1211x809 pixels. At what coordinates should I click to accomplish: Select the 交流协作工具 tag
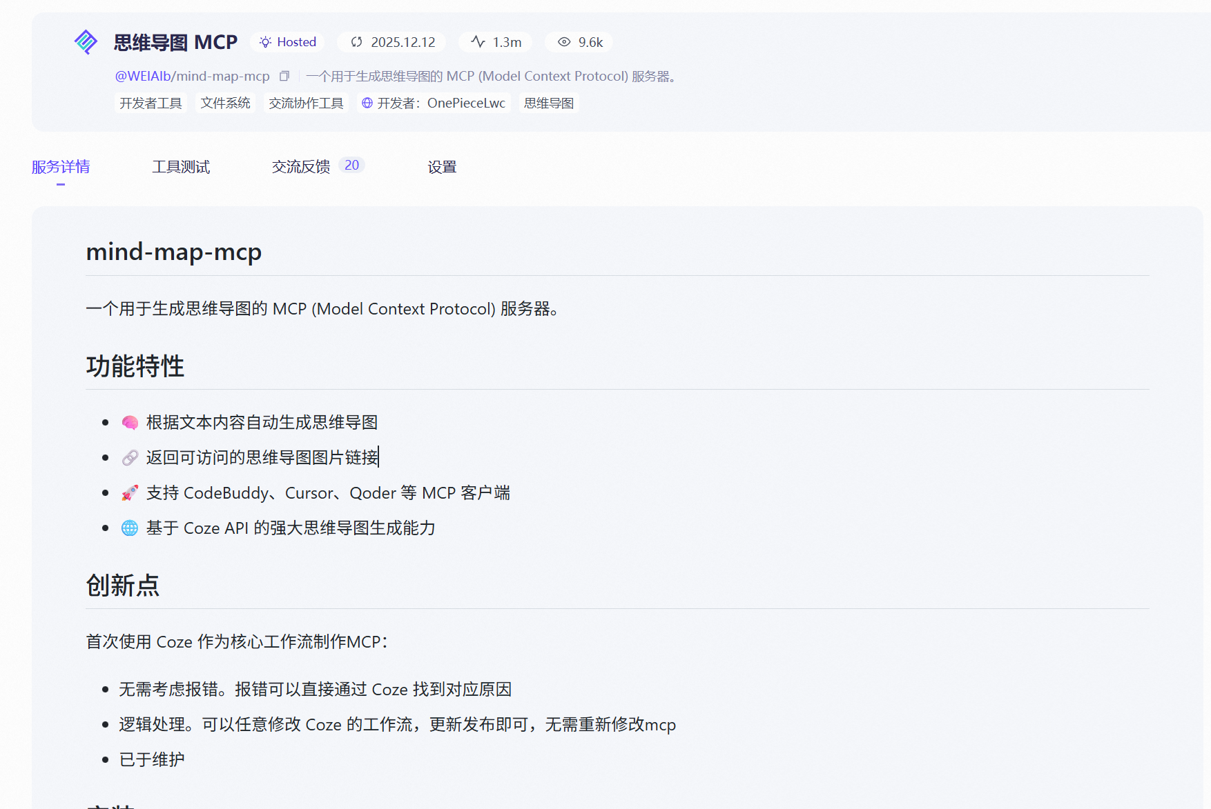306,103
